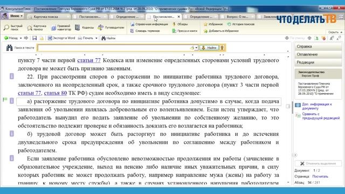Click Отменить выделение button
The width and height of the screenshot is (345, 194).
pos(318,163)
